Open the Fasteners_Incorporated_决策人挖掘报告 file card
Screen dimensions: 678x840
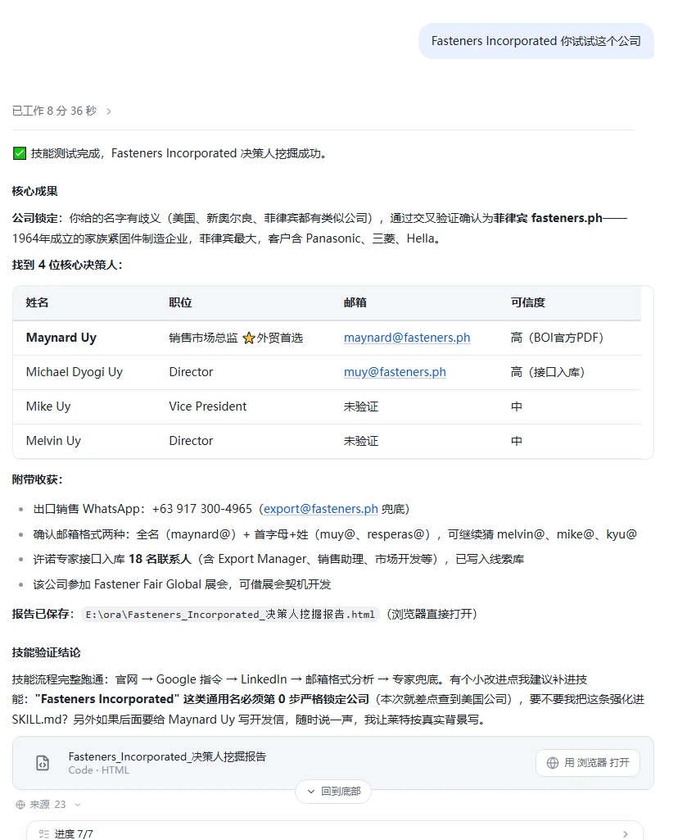tap(332, 763)
